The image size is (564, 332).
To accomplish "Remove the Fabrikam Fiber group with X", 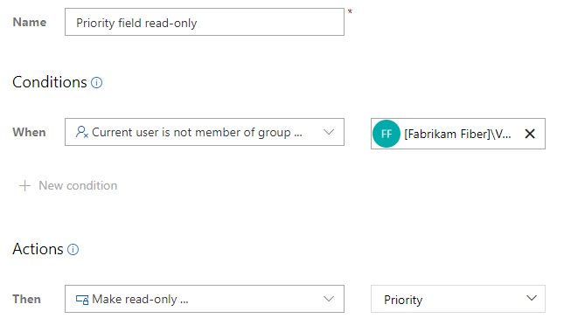I will [530, 134].
